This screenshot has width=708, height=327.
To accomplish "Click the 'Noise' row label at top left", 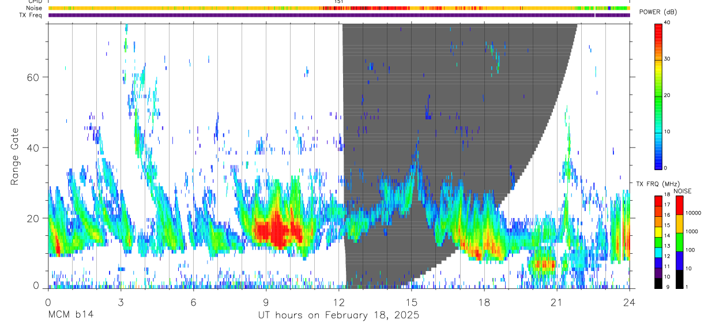I will coord(33,8).
